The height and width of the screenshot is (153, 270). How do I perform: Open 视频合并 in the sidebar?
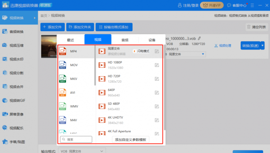point(19,86)
